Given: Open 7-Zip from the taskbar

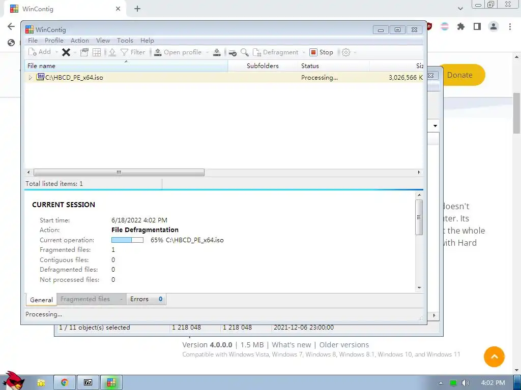Looking at the screenshot, I should click(88, 382).
